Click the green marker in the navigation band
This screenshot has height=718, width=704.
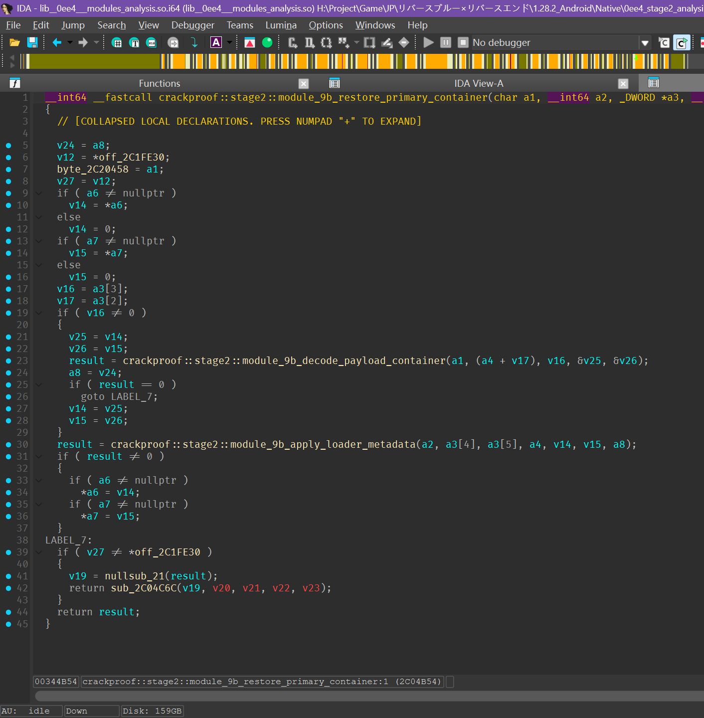pyautogui.click(x=636, y=58)
